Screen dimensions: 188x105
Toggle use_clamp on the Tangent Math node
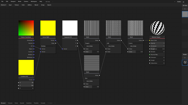pyautogui.click(x=86, y=46)
